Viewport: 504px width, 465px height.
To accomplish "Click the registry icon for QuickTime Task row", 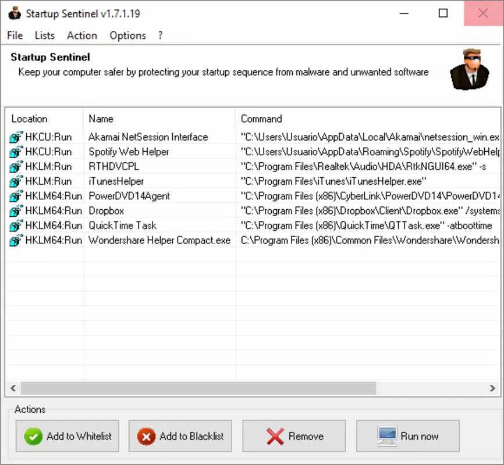I will [x=16, y=226].
